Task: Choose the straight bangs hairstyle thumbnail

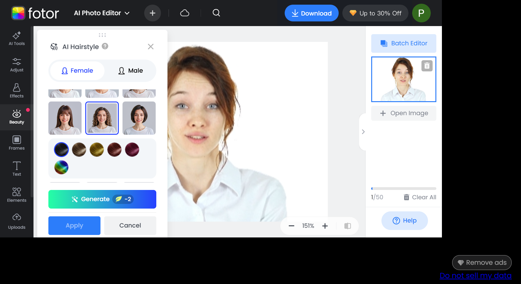Action: pyautogui.click(x=65, y=118)
